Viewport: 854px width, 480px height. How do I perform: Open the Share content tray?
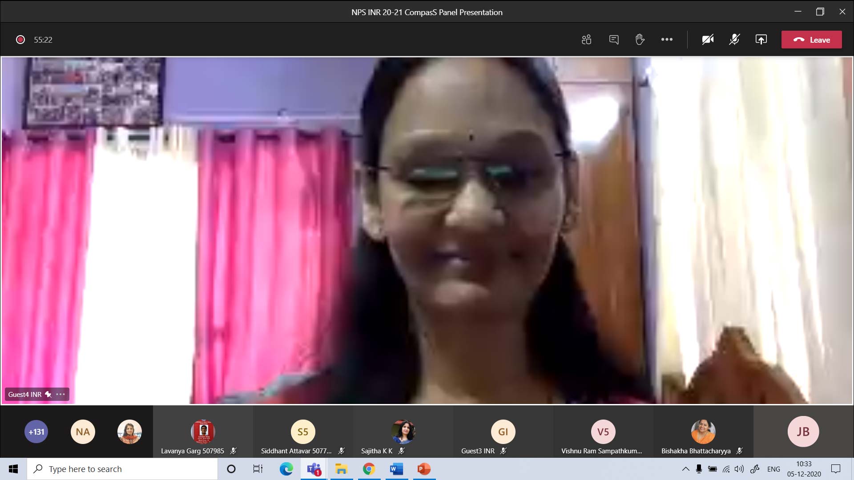tap(761, 40)
